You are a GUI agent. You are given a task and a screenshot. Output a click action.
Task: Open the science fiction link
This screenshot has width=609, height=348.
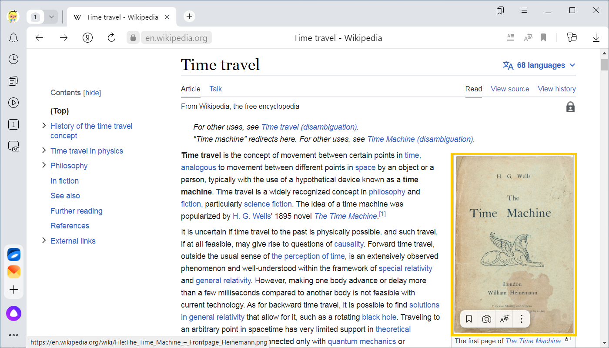[268, 204]
